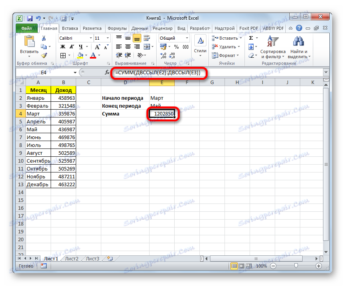
Task: Toggle center text alignment
Action: tap(128, 47)
